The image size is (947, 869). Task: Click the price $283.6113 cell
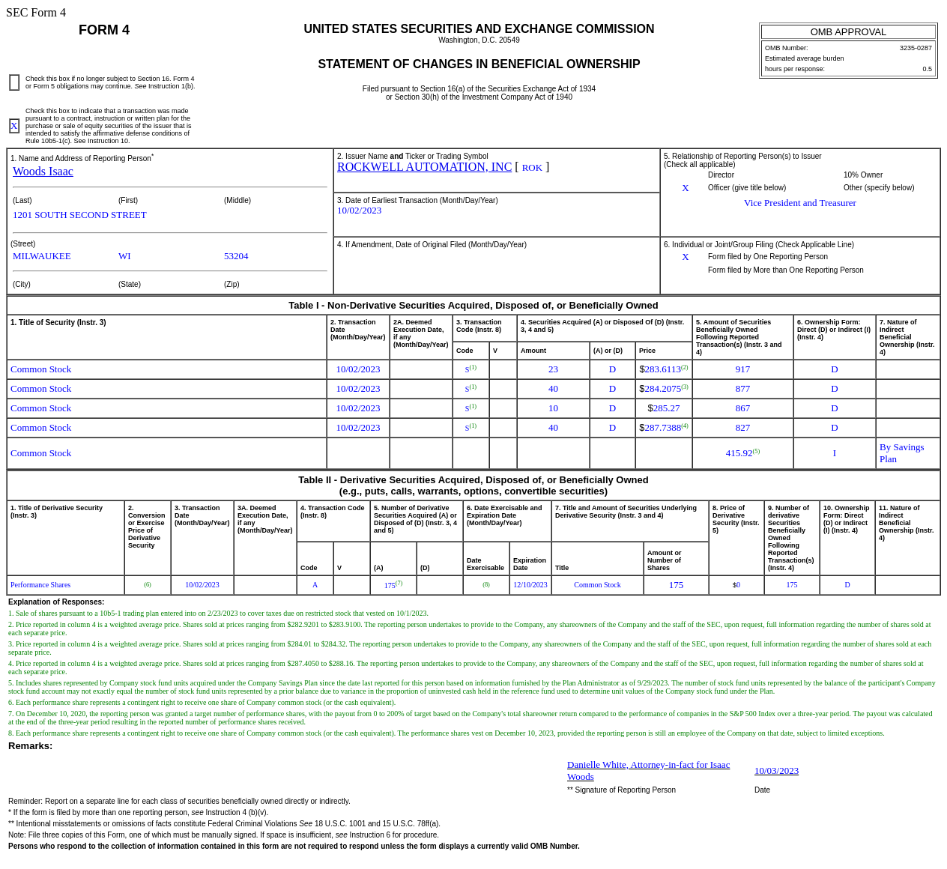click(664, 369)
